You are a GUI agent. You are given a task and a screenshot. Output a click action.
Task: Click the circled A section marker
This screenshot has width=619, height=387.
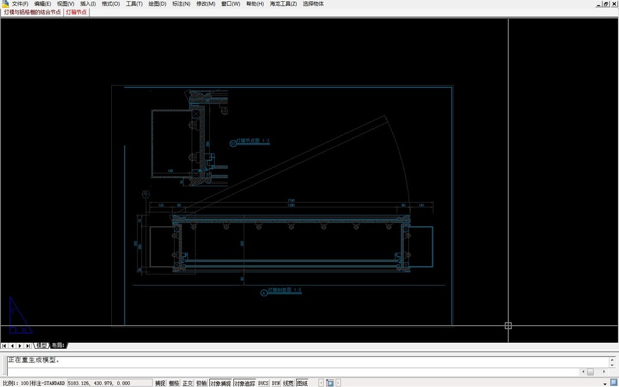pyautogui.click(x=264, y=293)
